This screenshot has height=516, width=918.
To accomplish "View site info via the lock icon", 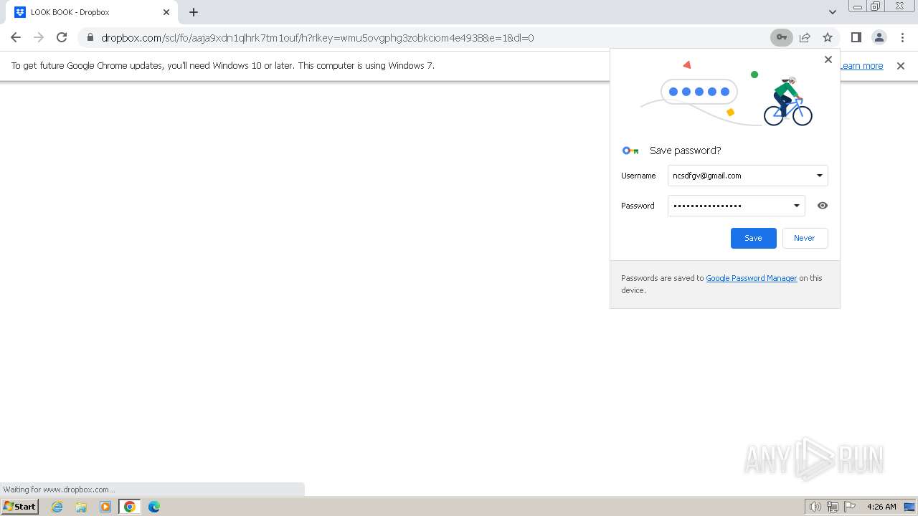I will click(90, 37).
